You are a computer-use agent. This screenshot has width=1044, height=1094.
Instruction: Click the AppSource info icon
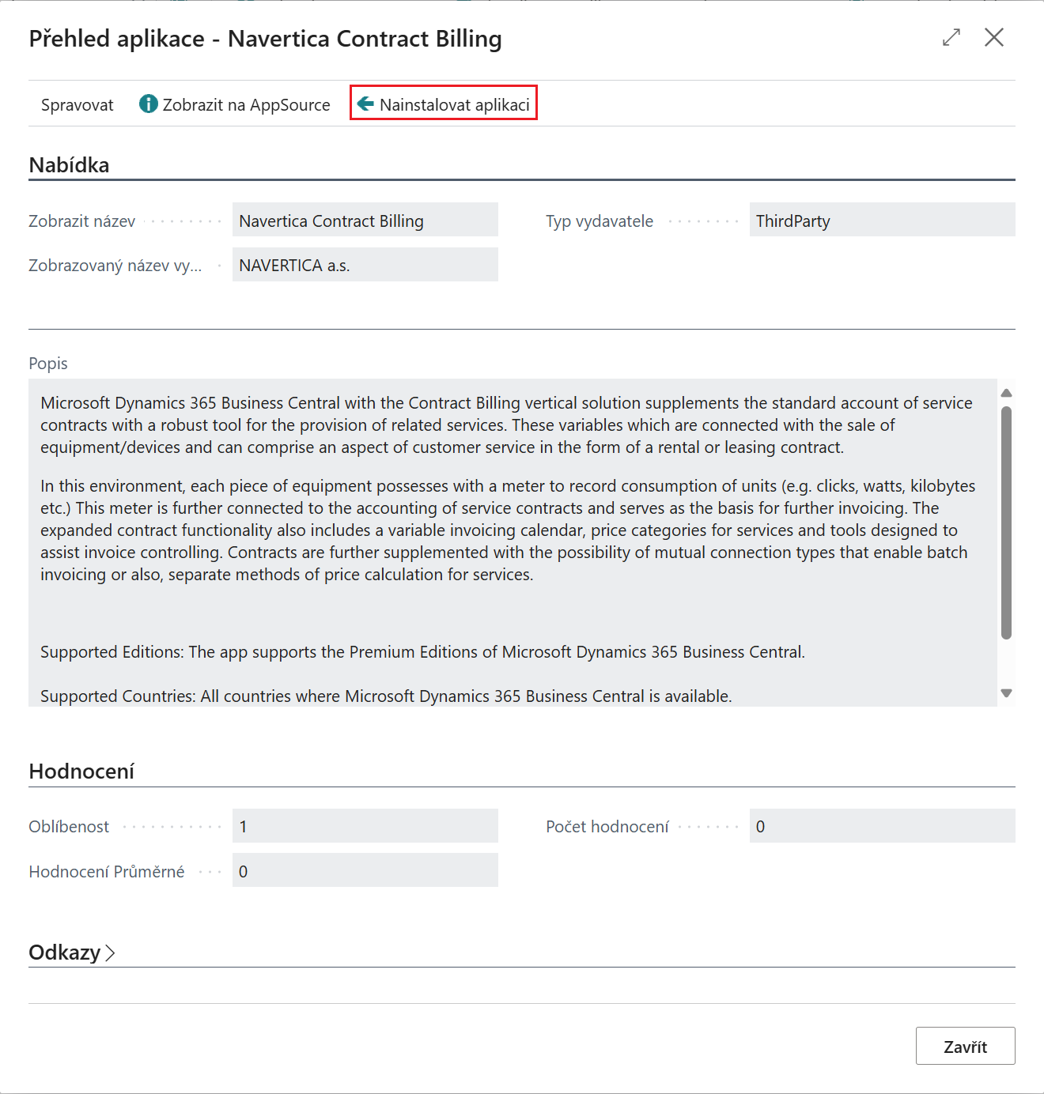148,104
